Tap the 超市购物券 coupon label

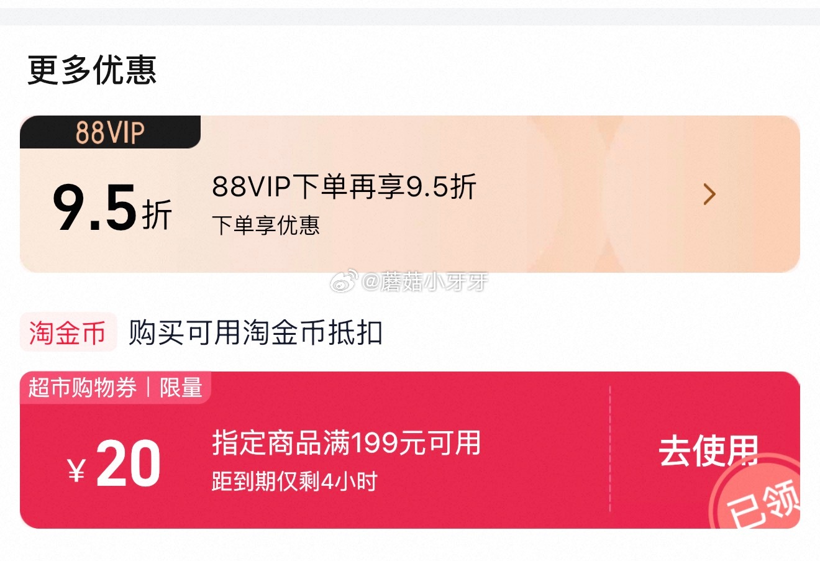(x=83, y=388)
